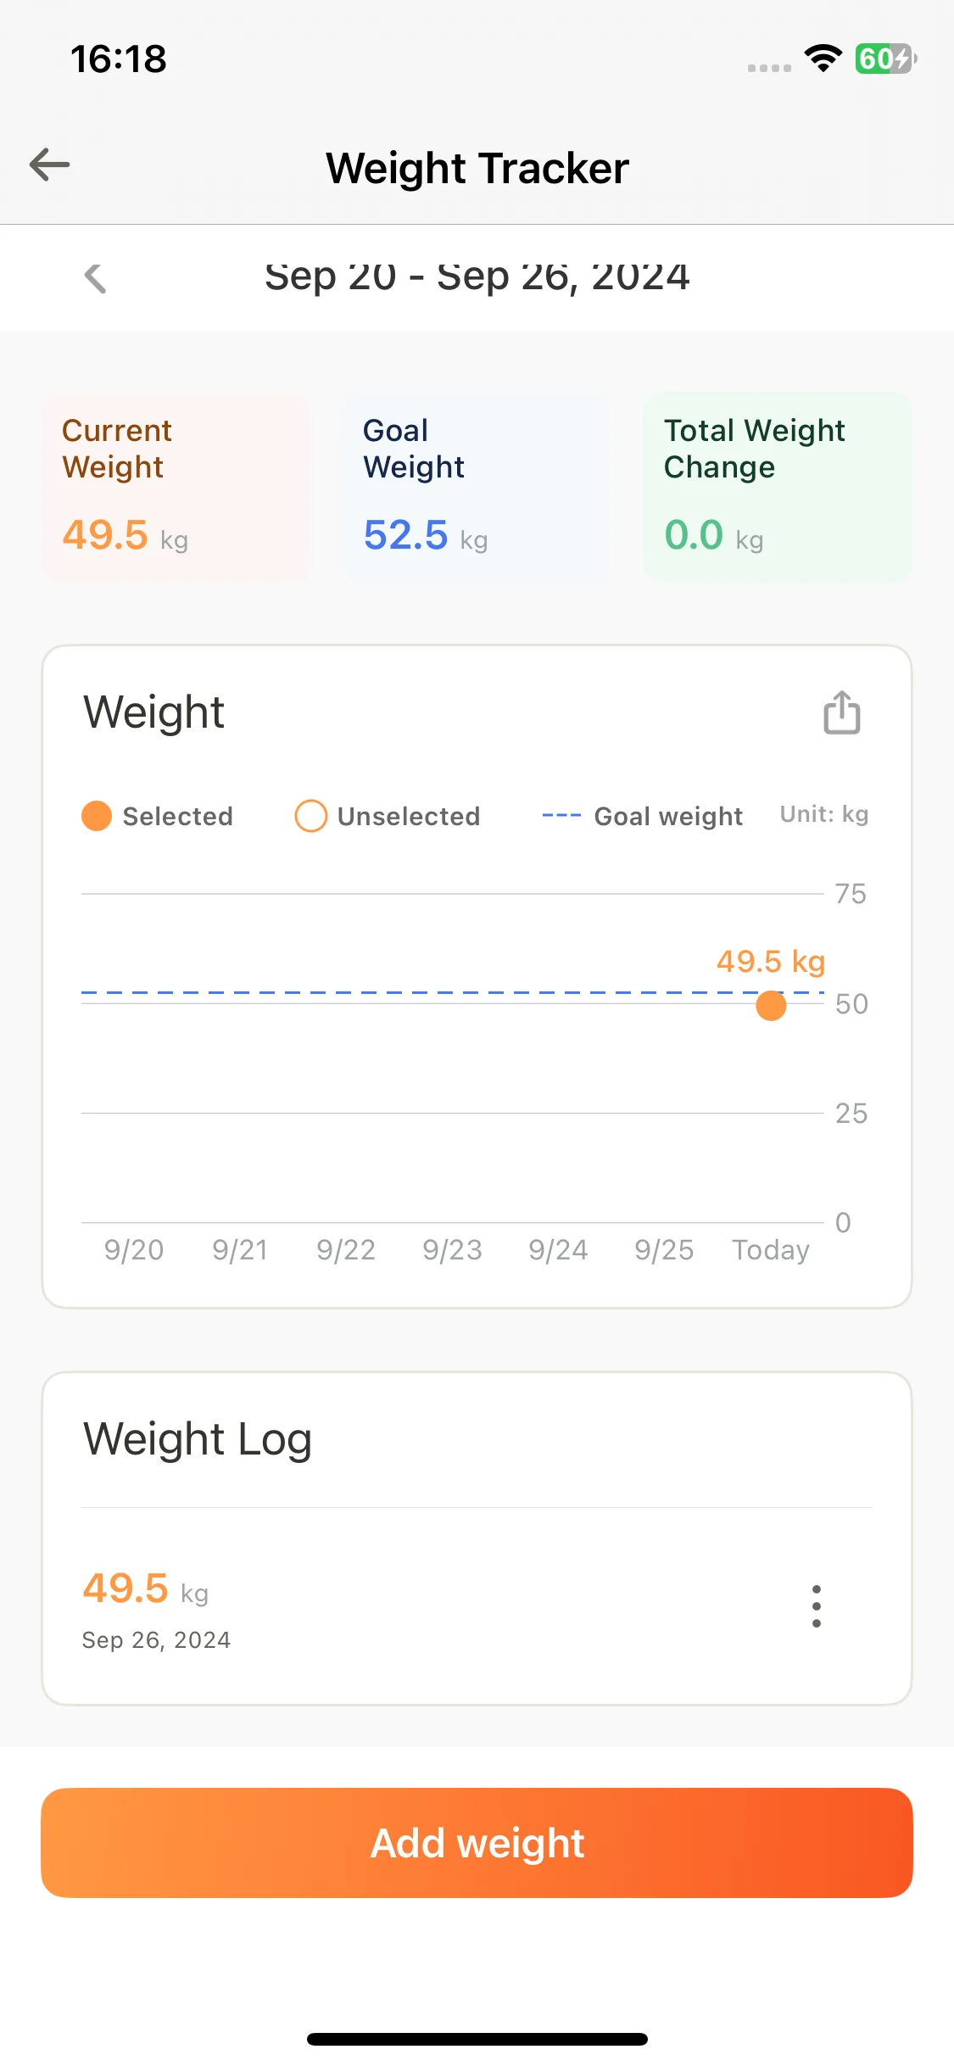
Task: Tap the battery indicator icon
Action: tap(885, 59)
